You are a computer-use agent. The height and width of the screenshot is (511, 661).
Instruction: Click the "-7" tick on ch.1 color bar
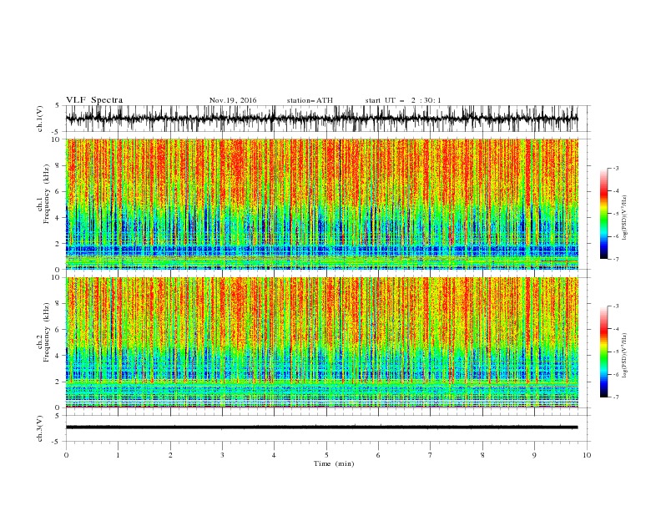click(615, 259)
